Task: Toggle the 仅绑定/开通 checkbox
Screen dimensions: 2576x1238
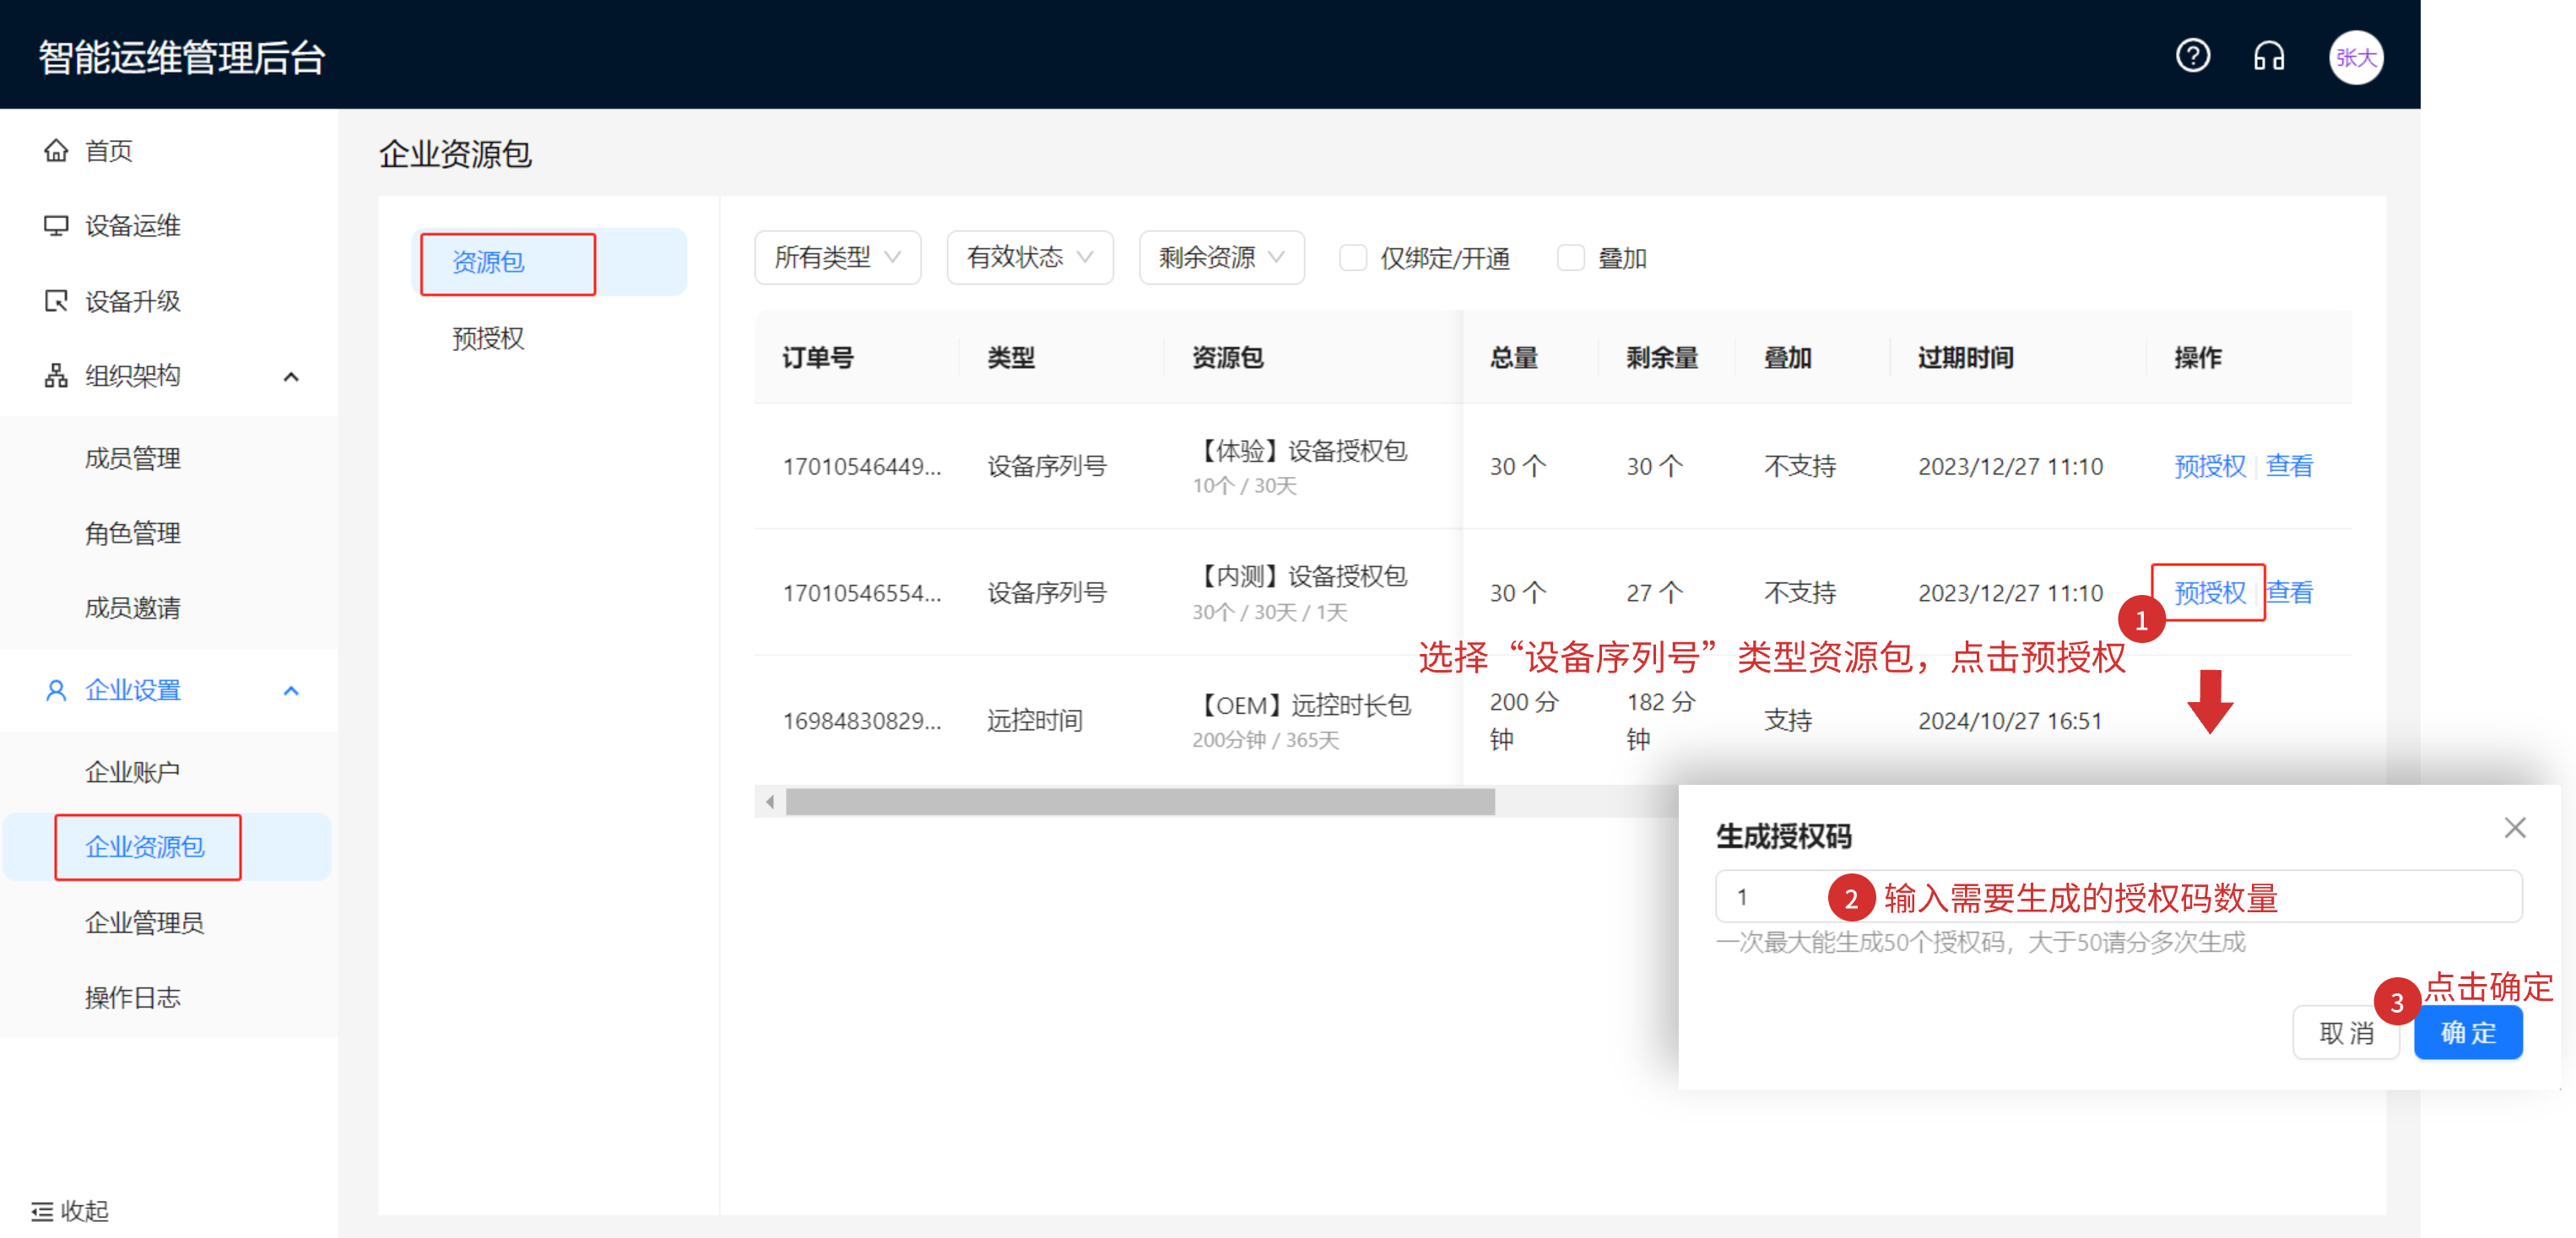Action: (x=1352, y=258)
